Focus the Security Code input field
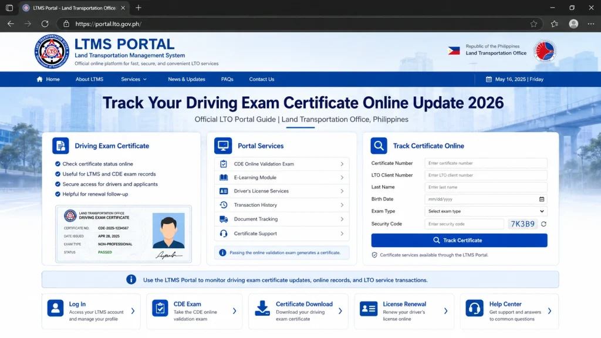Image resolution: width=601 pixels, height=338 pixels. [464, 224]
